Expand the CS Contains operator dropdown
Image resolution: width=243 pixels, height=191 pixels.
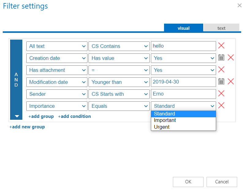pos(119,46)
